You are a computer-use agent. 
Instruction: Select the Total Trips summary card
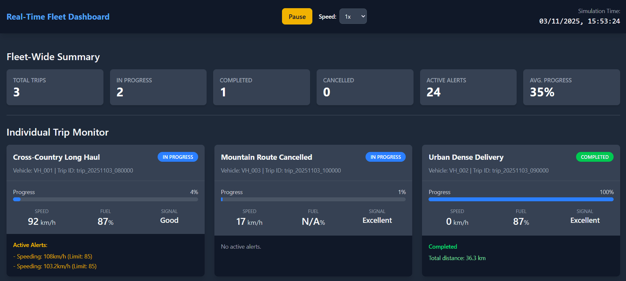coord(55,87)
